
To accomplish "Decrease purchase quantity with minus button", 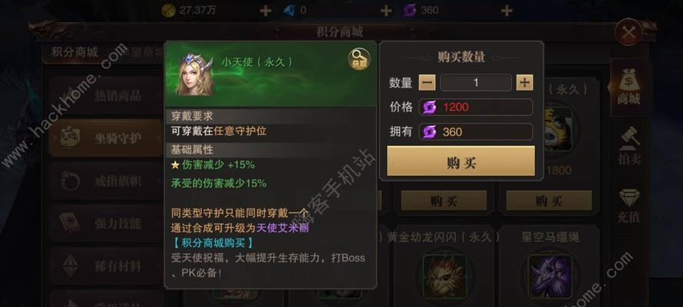I will point(427,82).
